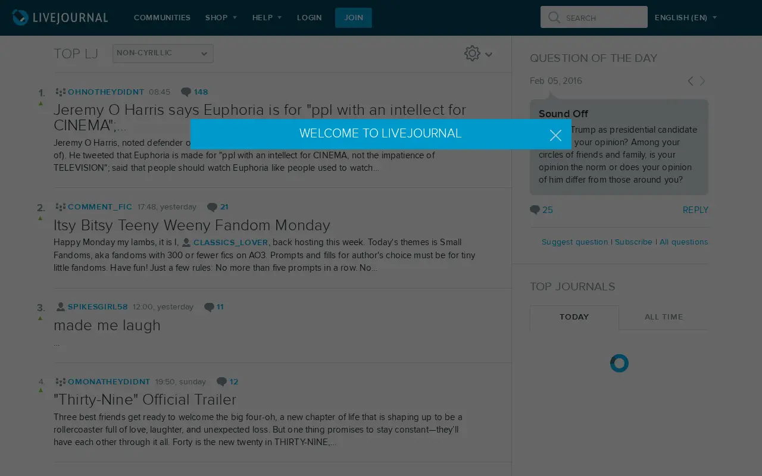Click the JOIN button
The height and width of the screenshot is (476, 762).
(x=354, y=18)
